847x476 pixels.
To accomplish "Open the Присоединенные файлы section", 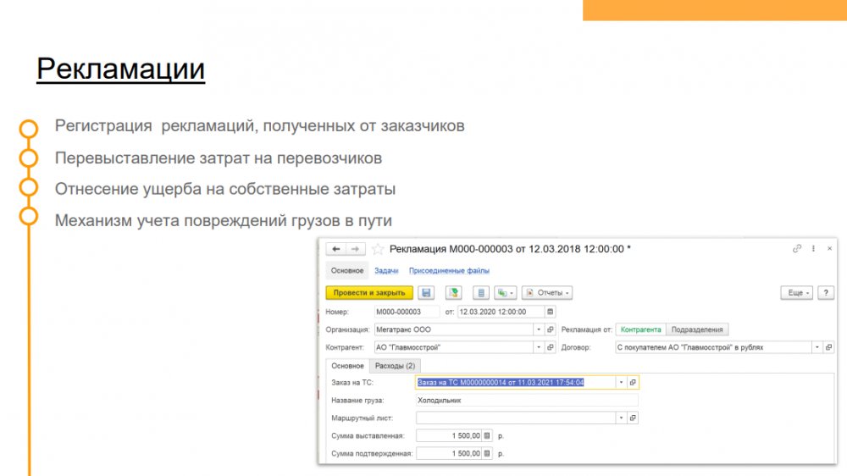I will click(x=449, y=271).
